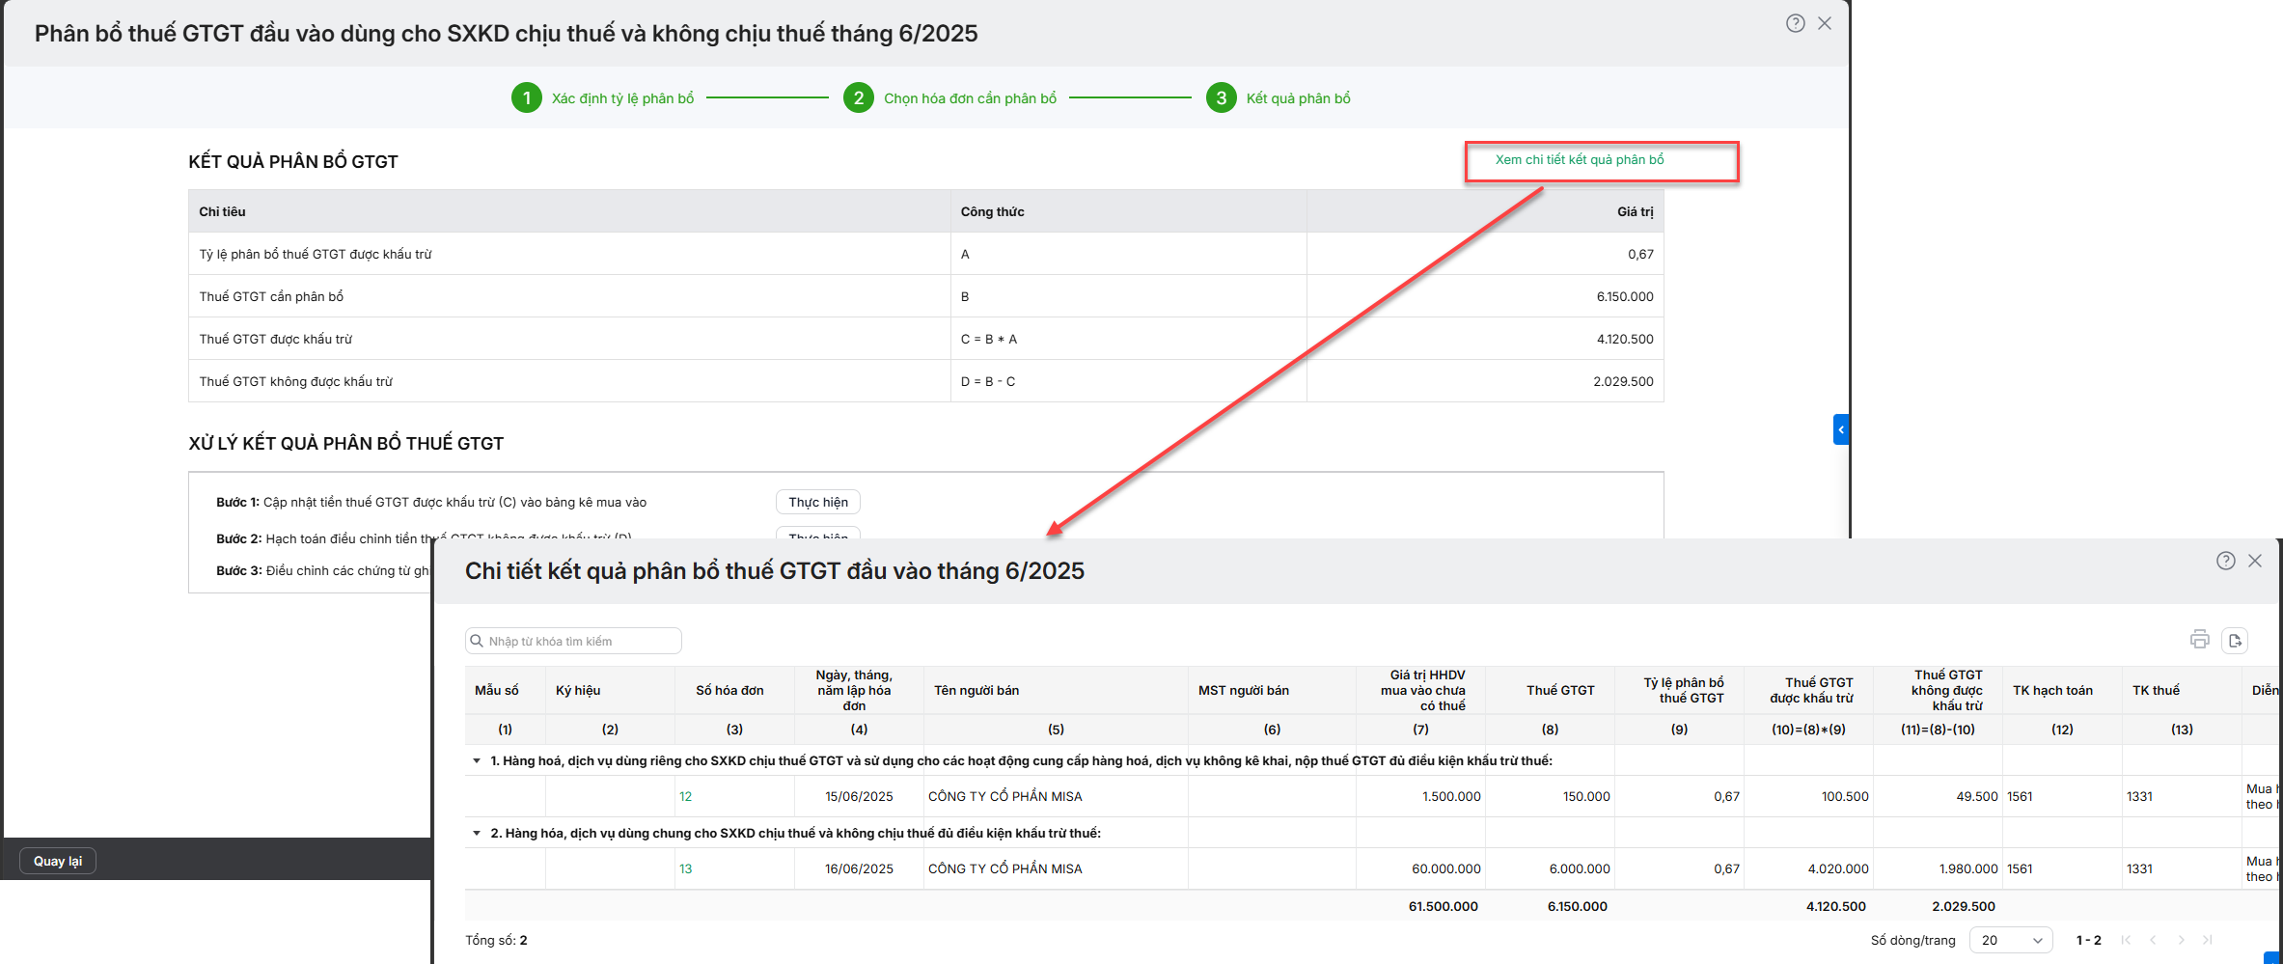2283x964 pixels.
Task: Click Thuế GTGT được khấu trừ column header
Action: [1808, 690]
